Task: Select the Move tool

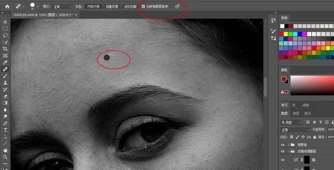Action: [5, 22]
